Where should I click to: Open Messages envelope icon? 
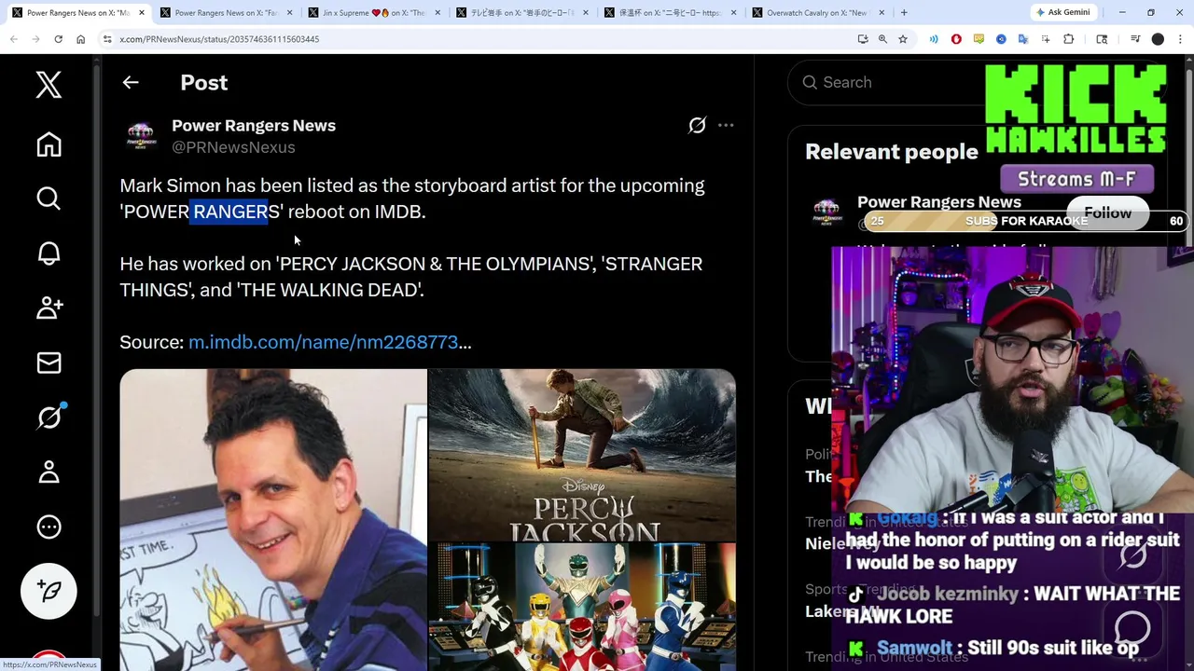[x=49, y=363]
